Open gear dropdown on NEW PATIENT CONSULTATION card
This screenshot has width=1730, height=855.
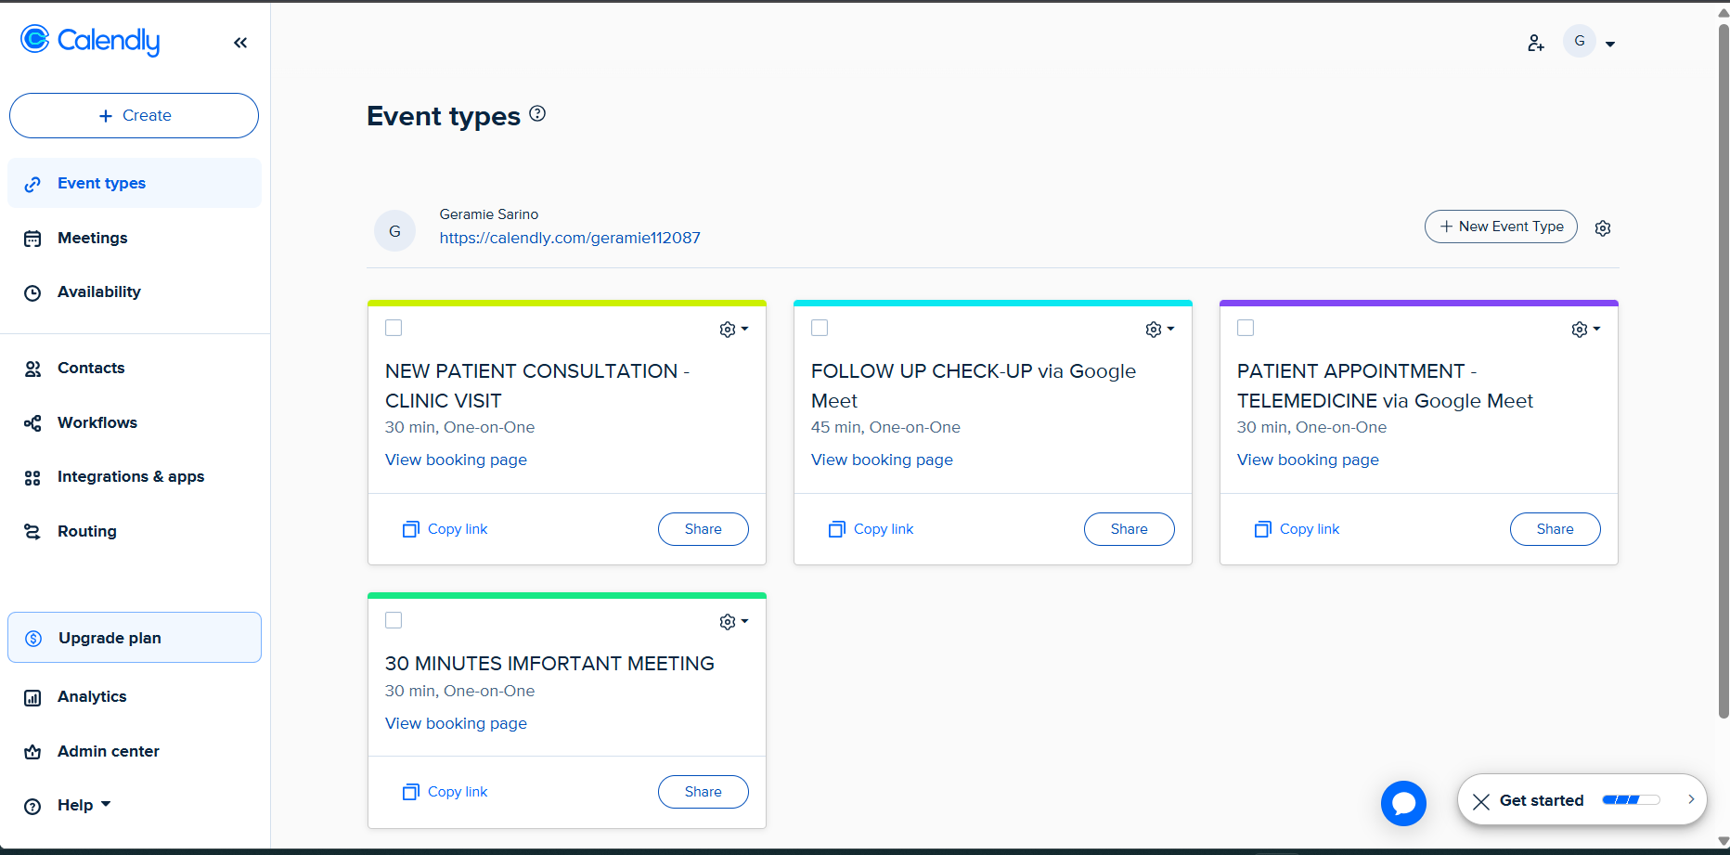733,330
